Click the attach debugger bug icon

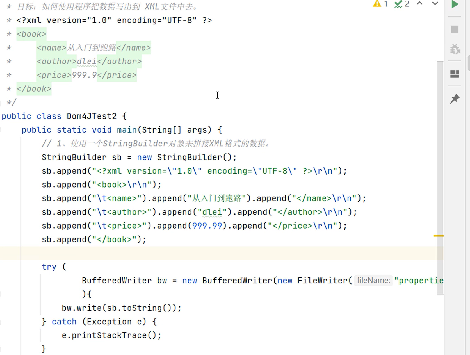coord(455,49)
